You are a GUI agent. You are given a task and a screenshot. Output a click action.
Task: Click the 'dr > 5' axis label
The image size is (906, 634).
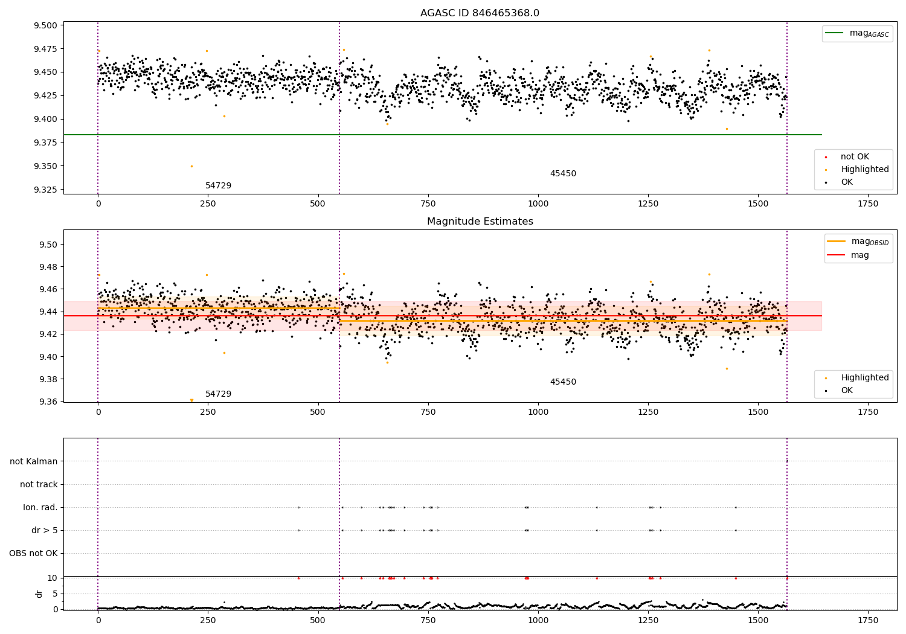click(x=45, y=530)
